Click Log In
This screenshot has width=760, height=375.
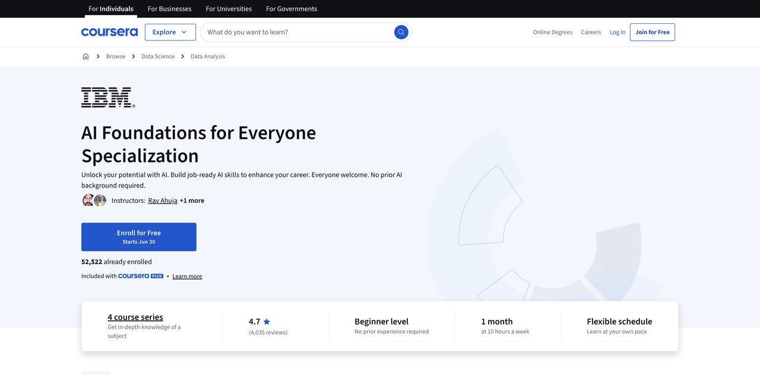pos(617,32)
